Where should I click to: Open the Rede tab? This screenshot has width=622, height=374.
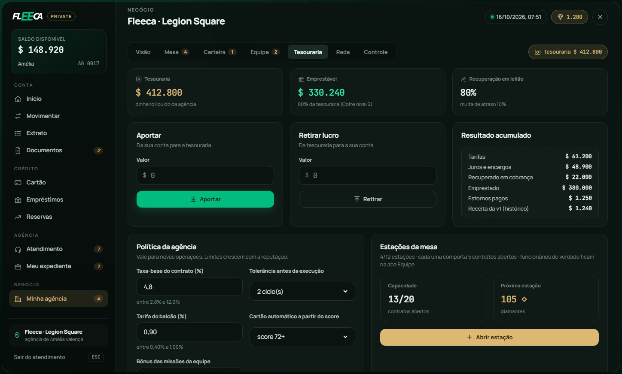343,52
